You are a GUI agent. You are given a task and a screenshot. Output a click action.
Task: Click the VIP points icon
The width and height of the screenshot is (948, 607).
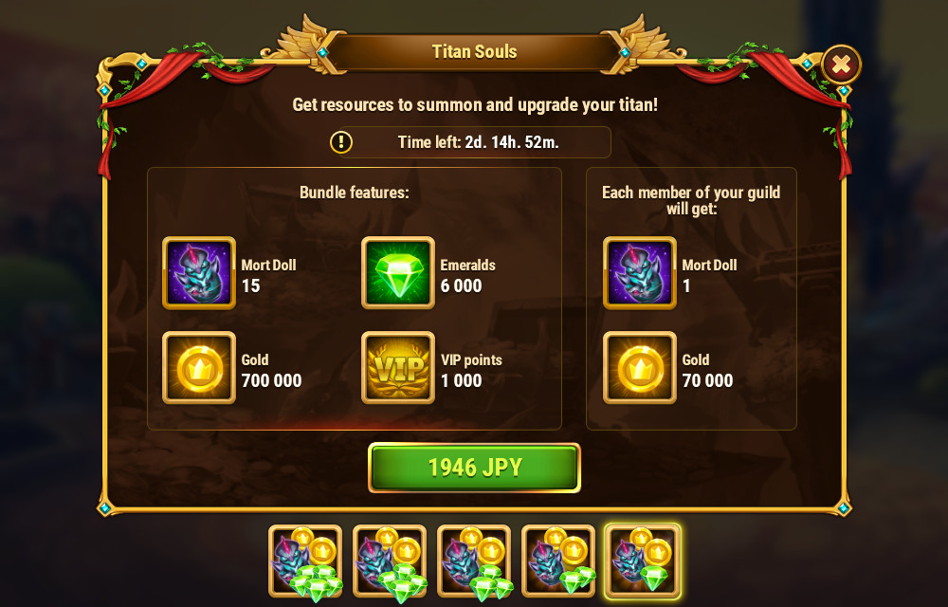(398, 368)
